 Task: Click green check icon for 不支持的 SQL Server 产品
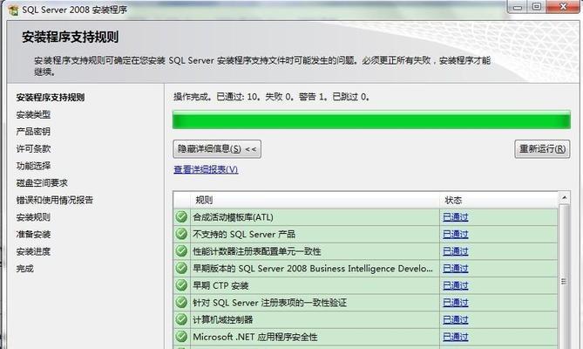click(181, 234)
